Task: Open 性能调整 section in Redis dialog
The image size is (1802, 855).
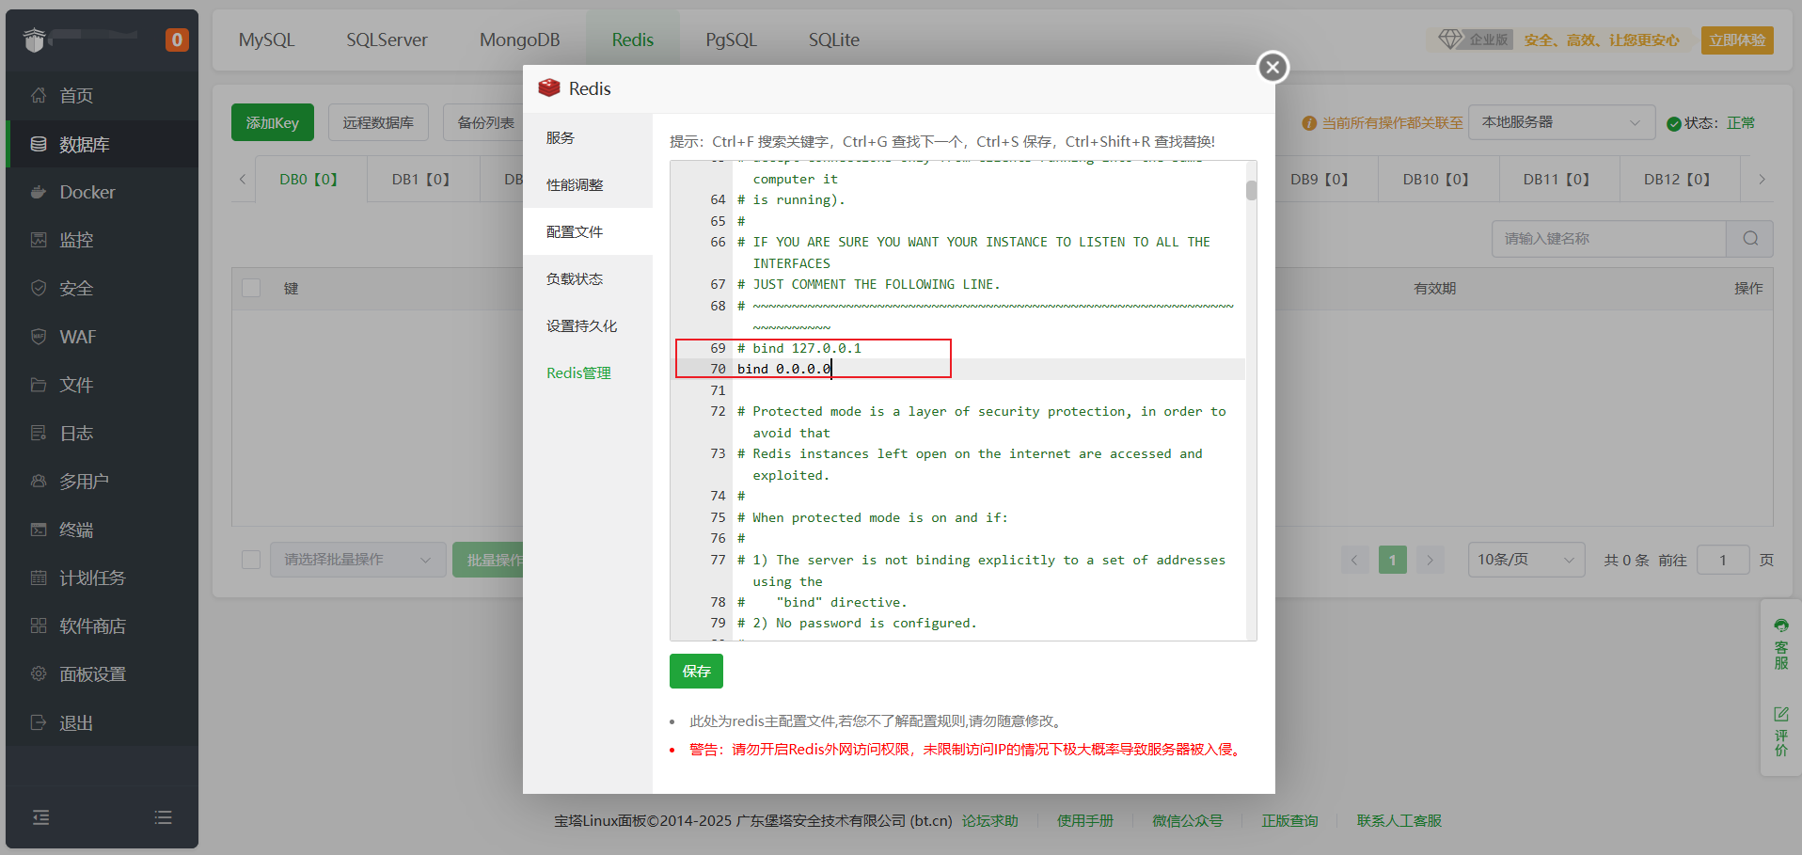Action: click(x=588, y=184)
